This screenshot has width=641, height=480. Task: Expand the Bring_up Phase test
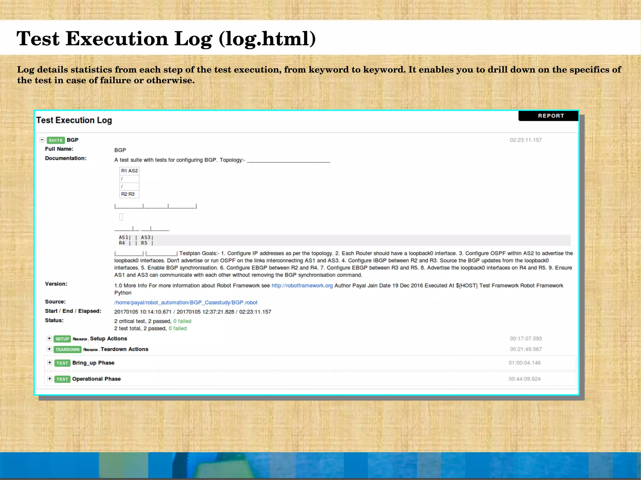click(x=49, y=362)
